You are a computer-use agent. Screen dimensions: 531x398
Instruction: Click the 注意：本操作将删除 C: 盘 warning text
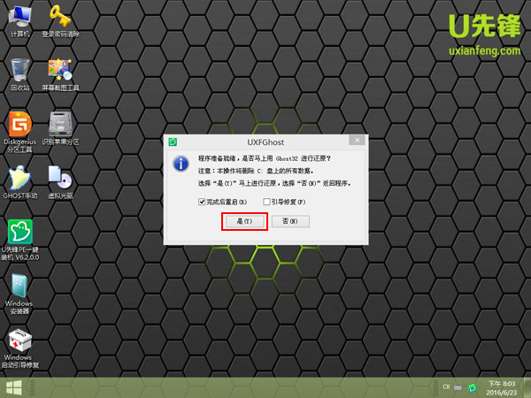tap(256, 171)
